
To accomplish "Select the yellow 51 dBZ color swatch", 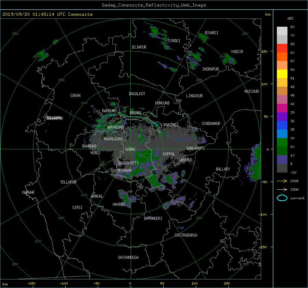I will coord(282,74).
